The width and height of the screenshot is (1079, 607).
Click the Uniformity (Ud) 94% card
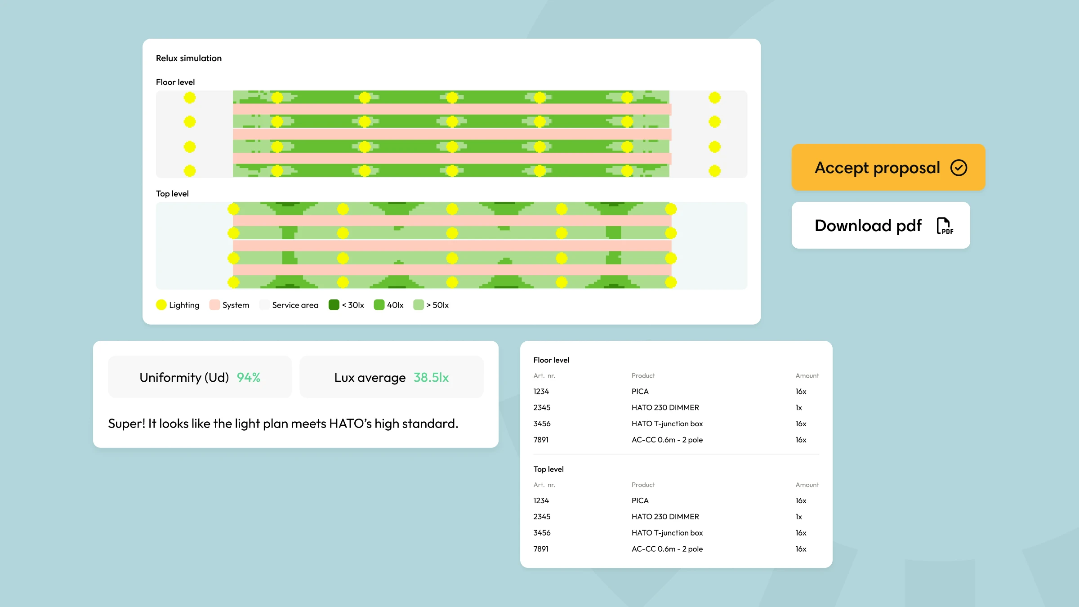point(200,377)
